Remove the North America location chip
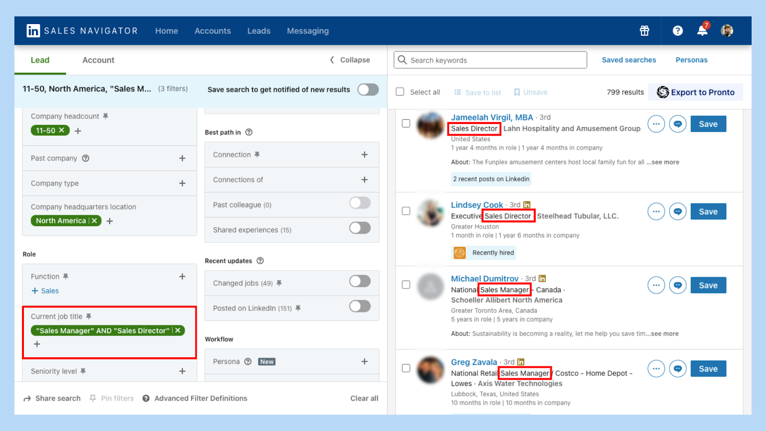 point(94,221)
